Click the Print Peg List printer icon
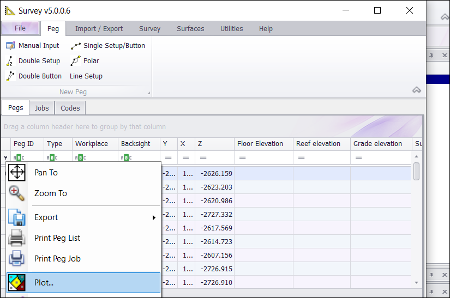The image size is (450, 298). pos(17,238)
